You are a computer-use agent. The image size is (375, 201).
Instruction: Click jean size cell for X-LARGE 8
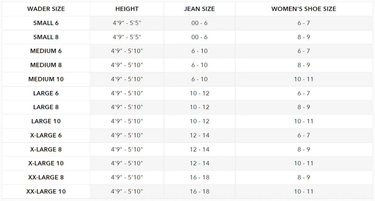[x=200, y=149]
